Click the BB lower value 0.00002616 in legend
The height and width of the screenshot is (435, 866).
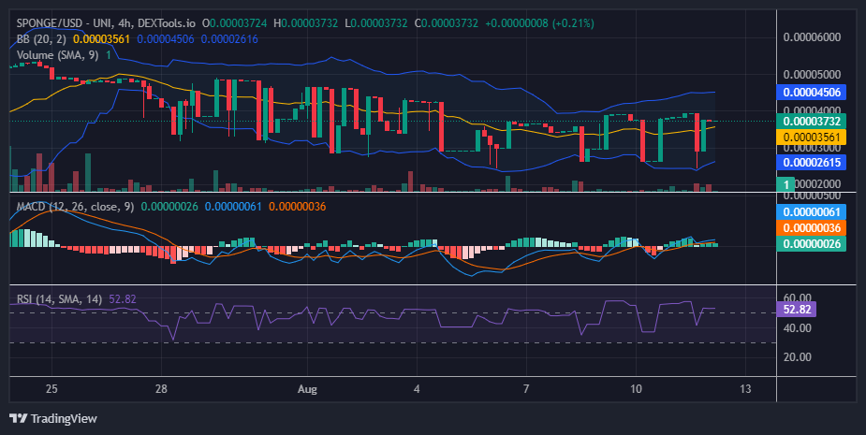tap(229, 39)
